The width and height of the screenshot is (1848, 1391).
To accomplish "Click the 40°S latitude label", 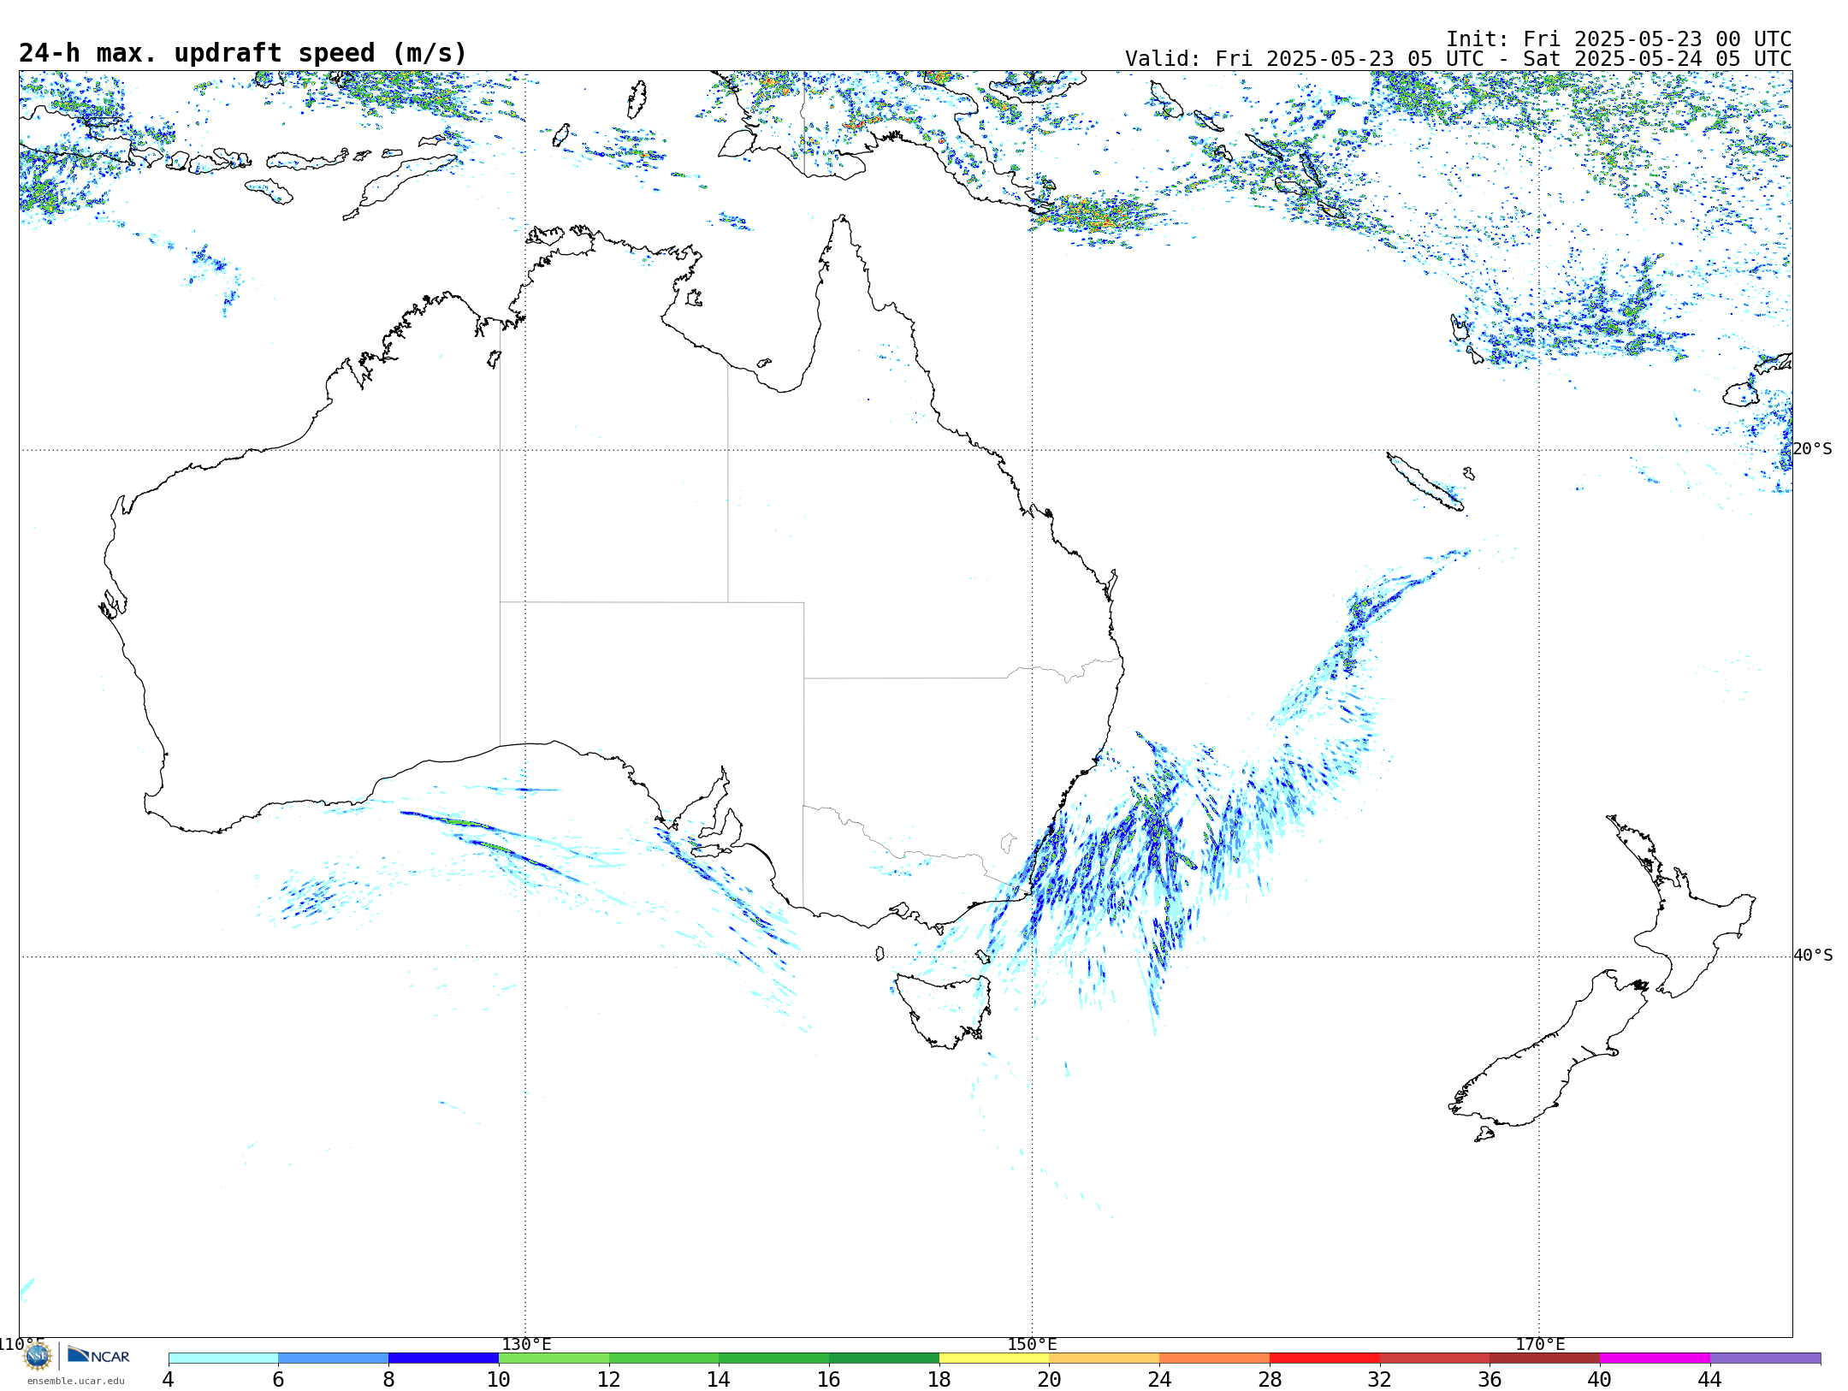I will point(1813,956).
